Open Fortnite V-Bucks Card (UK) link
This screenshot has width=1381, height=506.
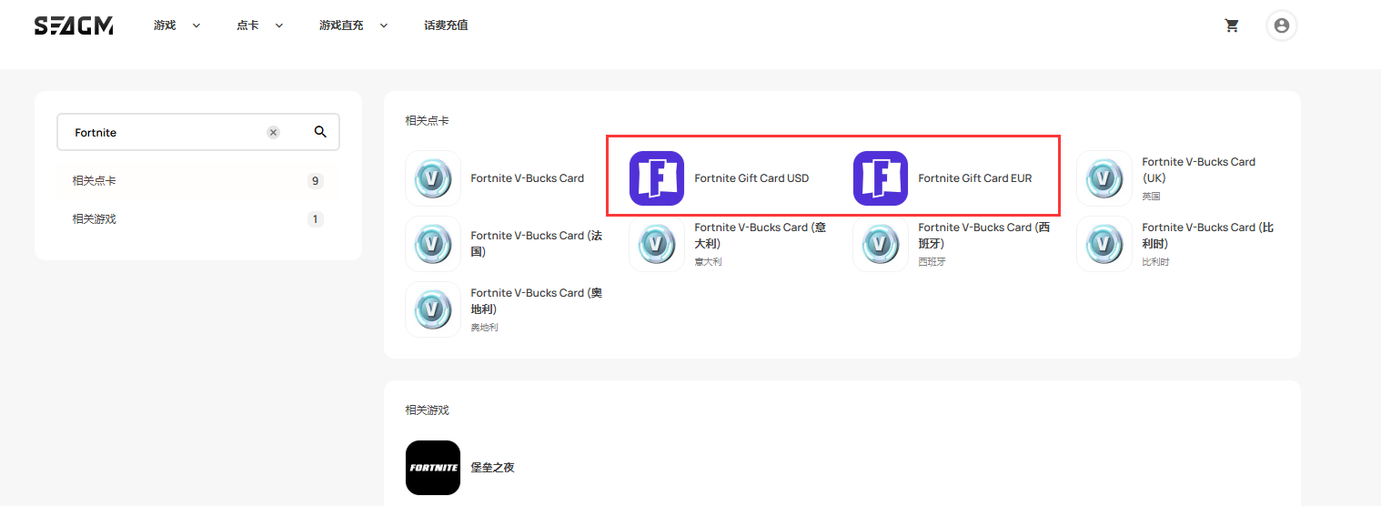(x=1198, y=169)
